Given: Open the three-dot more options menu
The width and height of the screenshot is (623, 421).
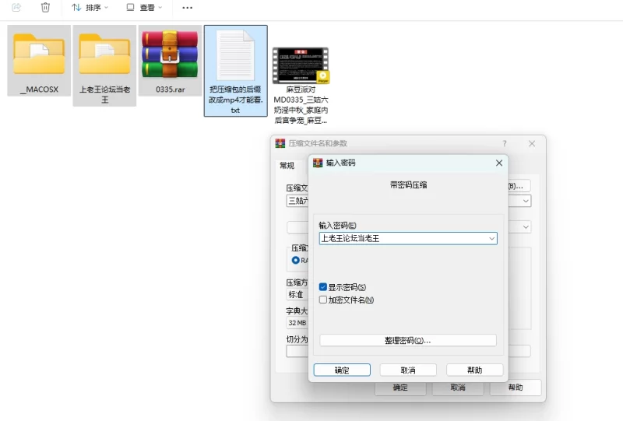Looking at the screenshot, I should pos(187,8).
